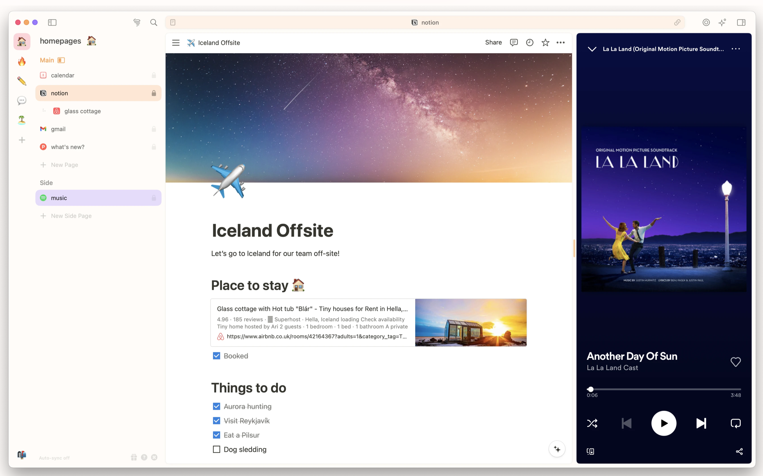
Task: Open the Notion hamburger sidebar menu
Action: pos(176,43)
